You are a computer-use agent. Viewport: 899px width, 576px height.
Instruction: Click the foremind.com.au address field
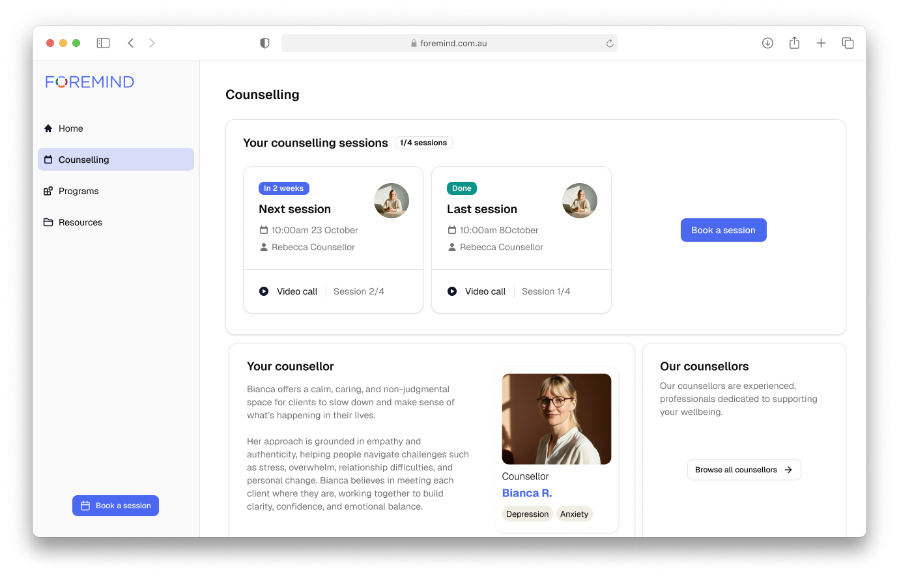tap(450, 43)
